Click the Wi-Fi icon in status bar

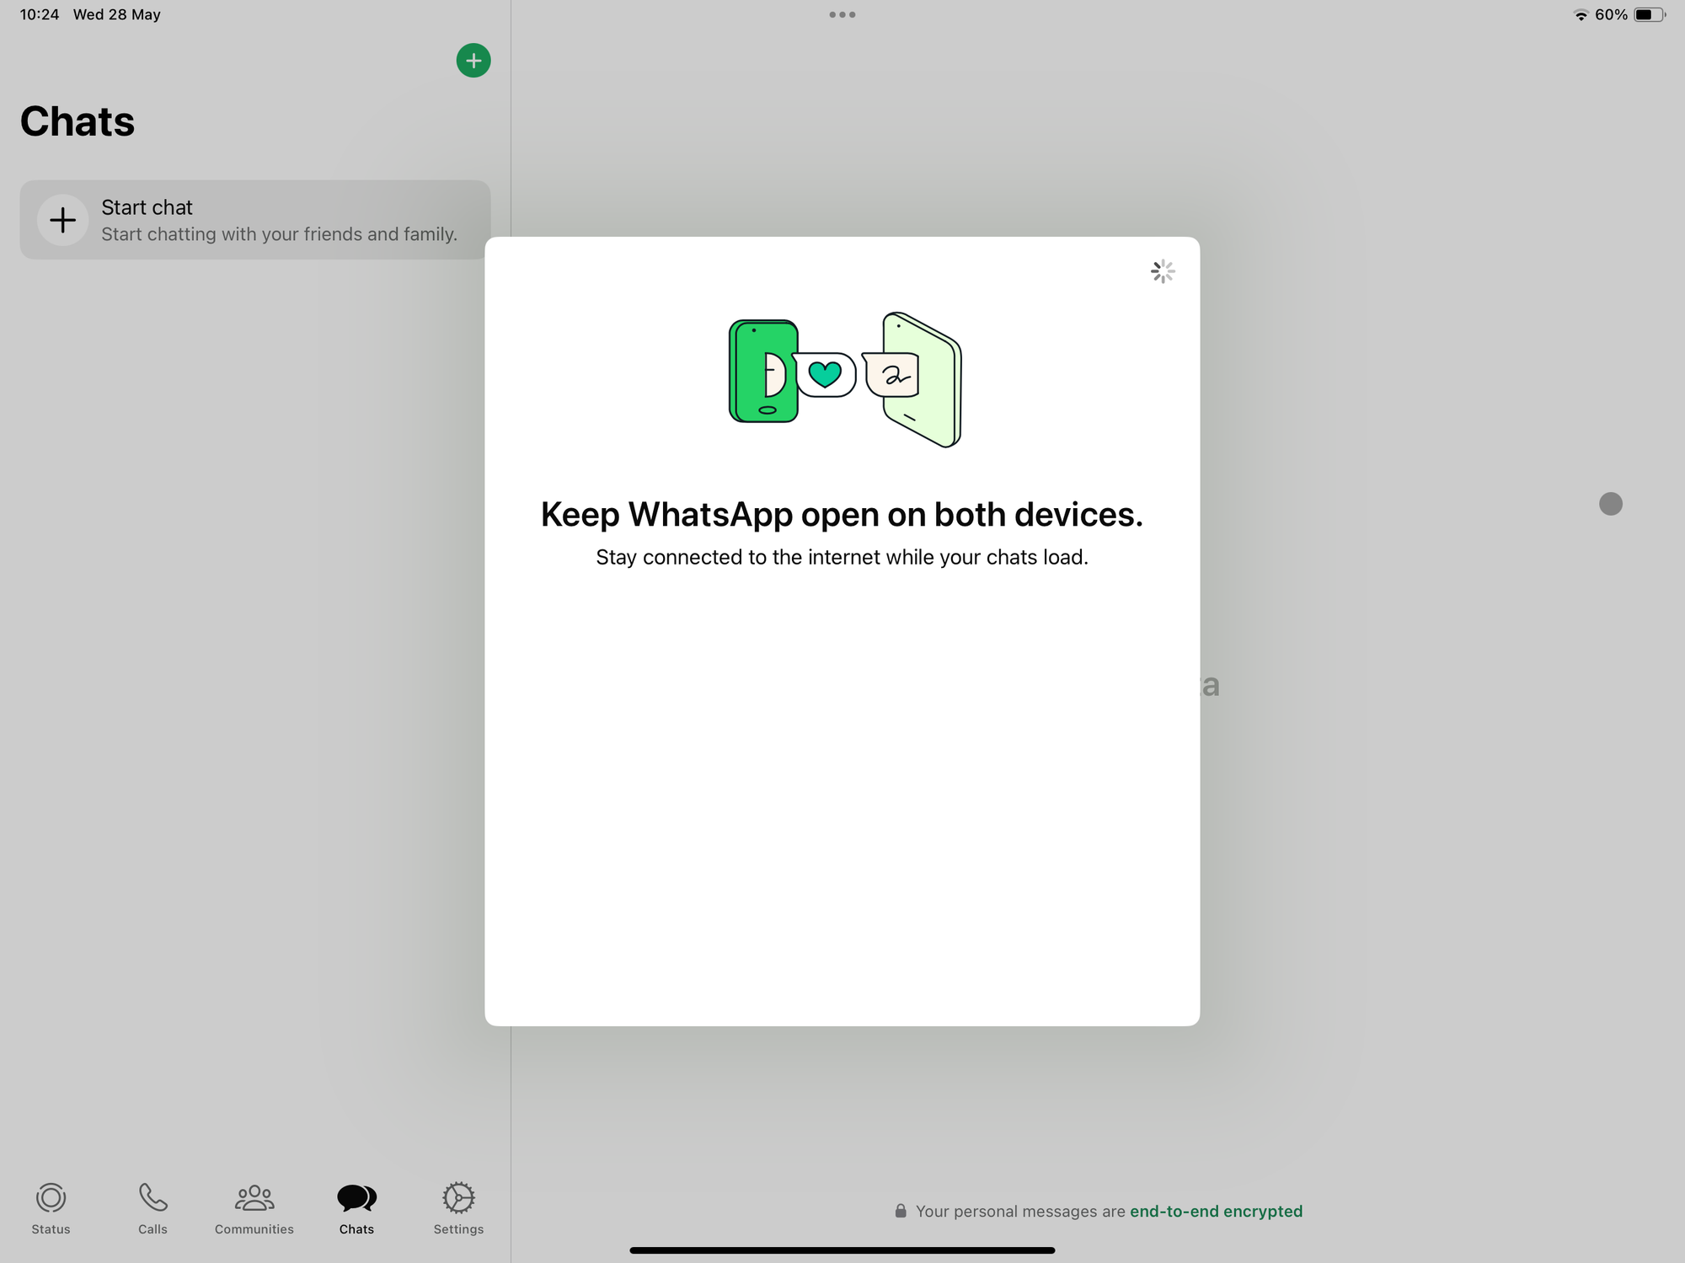[1581, 15]
